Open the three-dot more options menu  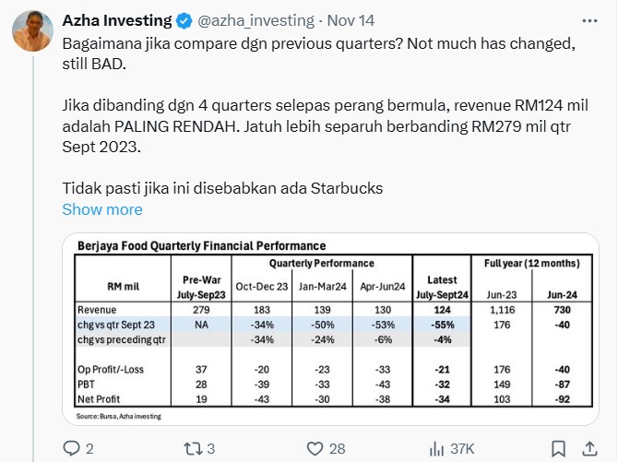(589, 21)
